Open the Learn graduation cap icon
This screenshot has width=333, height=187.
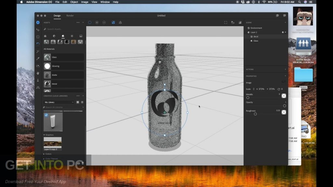pyautogui.click(x=277, y=16)
